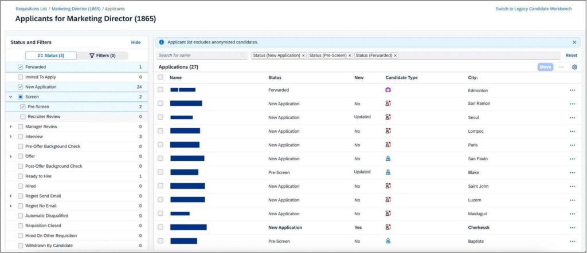Open Marketing Director (1865) breadcrumb link
Screen dimensions: 587x253
coord(76,9)
